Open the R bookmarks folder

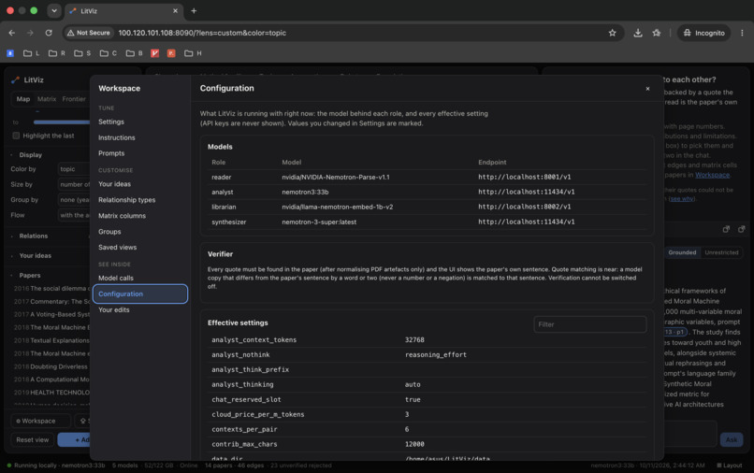(57, 53)
